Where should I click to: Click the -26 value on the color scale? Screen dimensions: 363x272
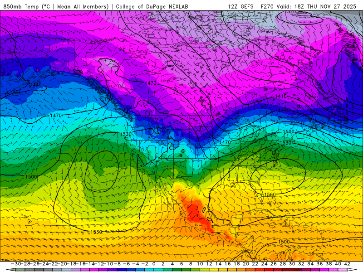click(x=35, y=264)
